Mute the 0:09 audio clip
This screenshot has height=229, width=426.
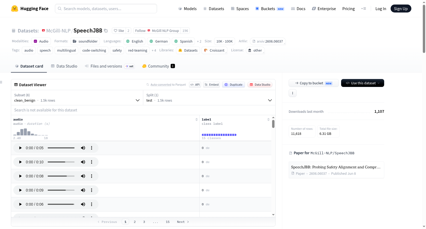coord(83,190)
